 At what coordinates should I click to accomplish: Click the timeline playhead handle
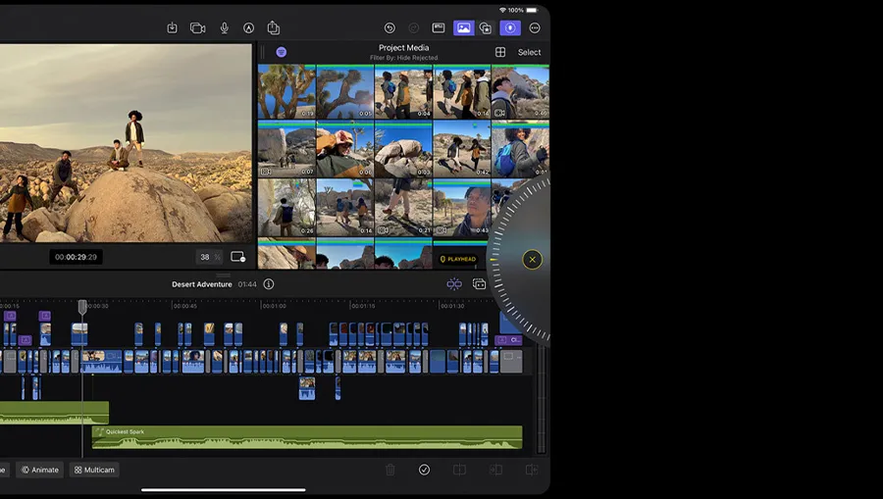pyautogui.click(x=82, y=307)
